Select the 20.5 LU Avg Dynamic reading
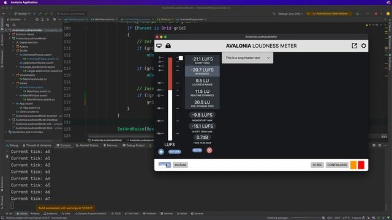Screen dimensions: 392x220 [x=202, y=103]
